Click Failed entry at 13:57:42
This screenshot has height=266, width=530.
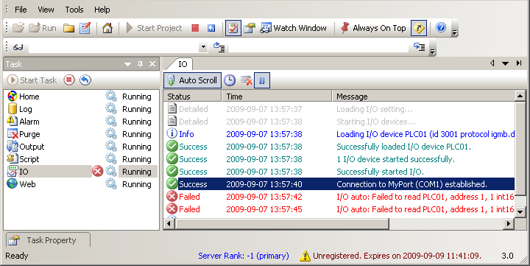tap(339, 197)
